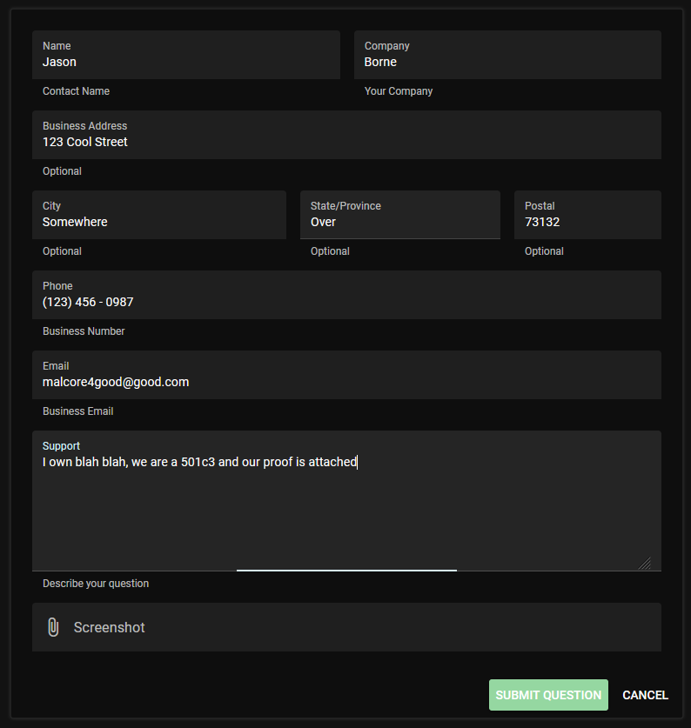Image resolution: width=691 pixels, height=728 pixels.
Task: Focus the Email input field
Action: tap(346, 375)
